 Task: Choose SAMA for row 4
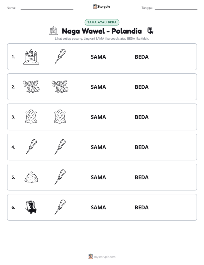click(x=98, y=147)
